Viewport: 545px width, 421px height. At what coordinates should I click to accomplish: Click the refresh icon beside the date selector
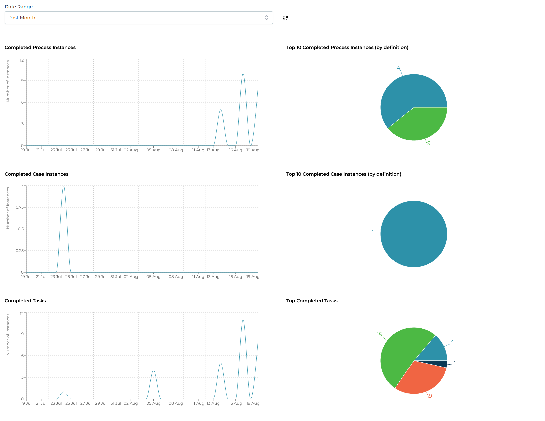coord(285,18)
